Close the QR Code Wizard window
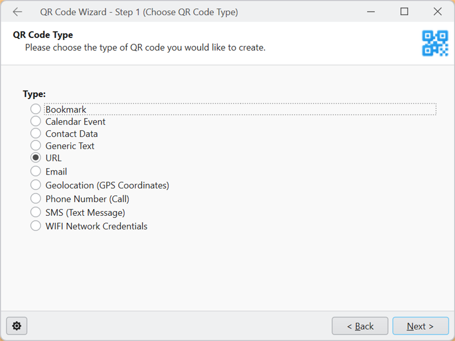The height and width of the screenshot is (341, 455). (x=437, y=12)
